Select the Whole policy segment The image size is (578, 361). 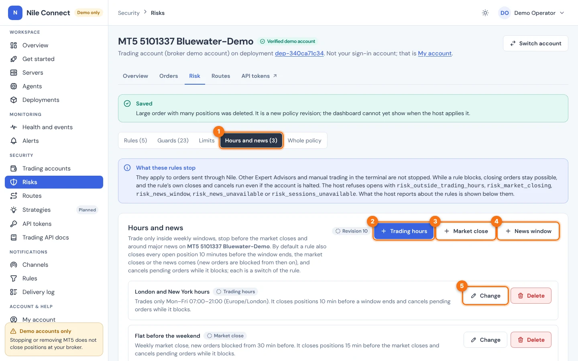(305, 140)
